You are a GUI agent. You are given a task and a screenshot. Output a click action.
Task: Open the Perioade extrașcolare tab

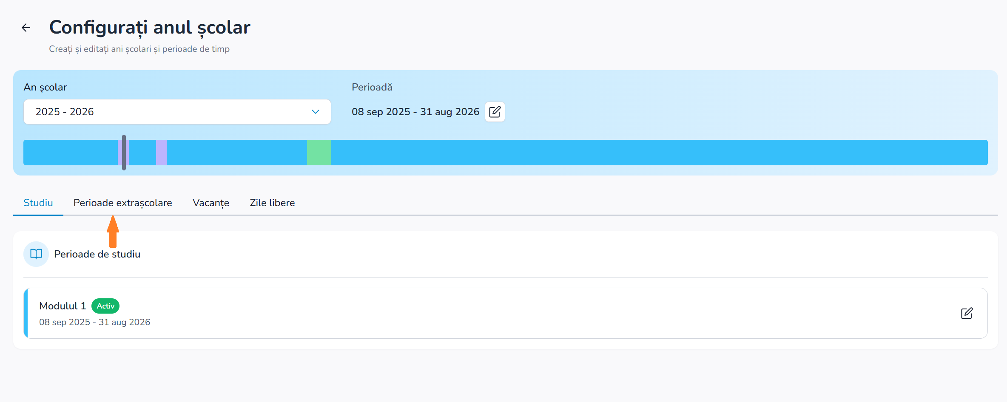pos(122,203)
